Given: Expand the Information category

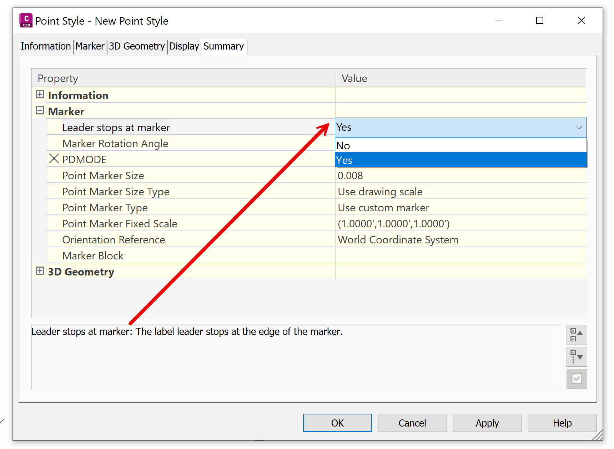Looking at the screenshot, I should (40, 94).
